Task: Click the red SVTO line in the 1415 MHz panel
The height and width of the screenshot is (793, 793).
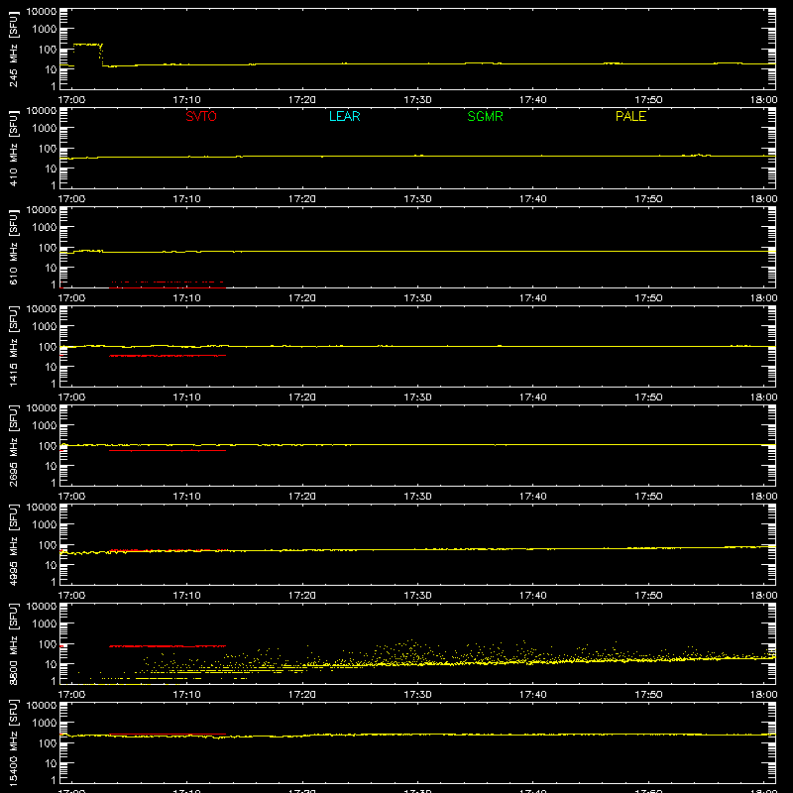Action: tap(168, 356)
